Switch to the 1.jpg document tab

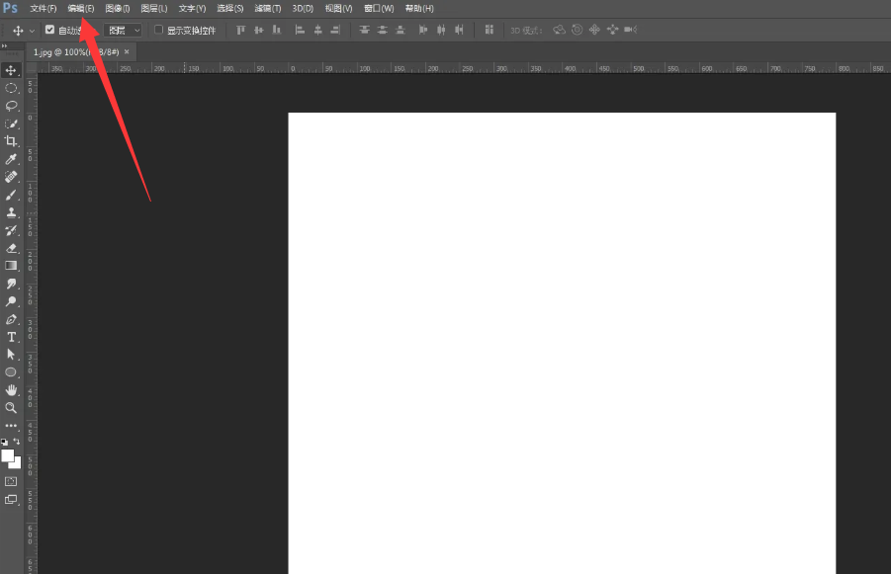click(75, 51)
